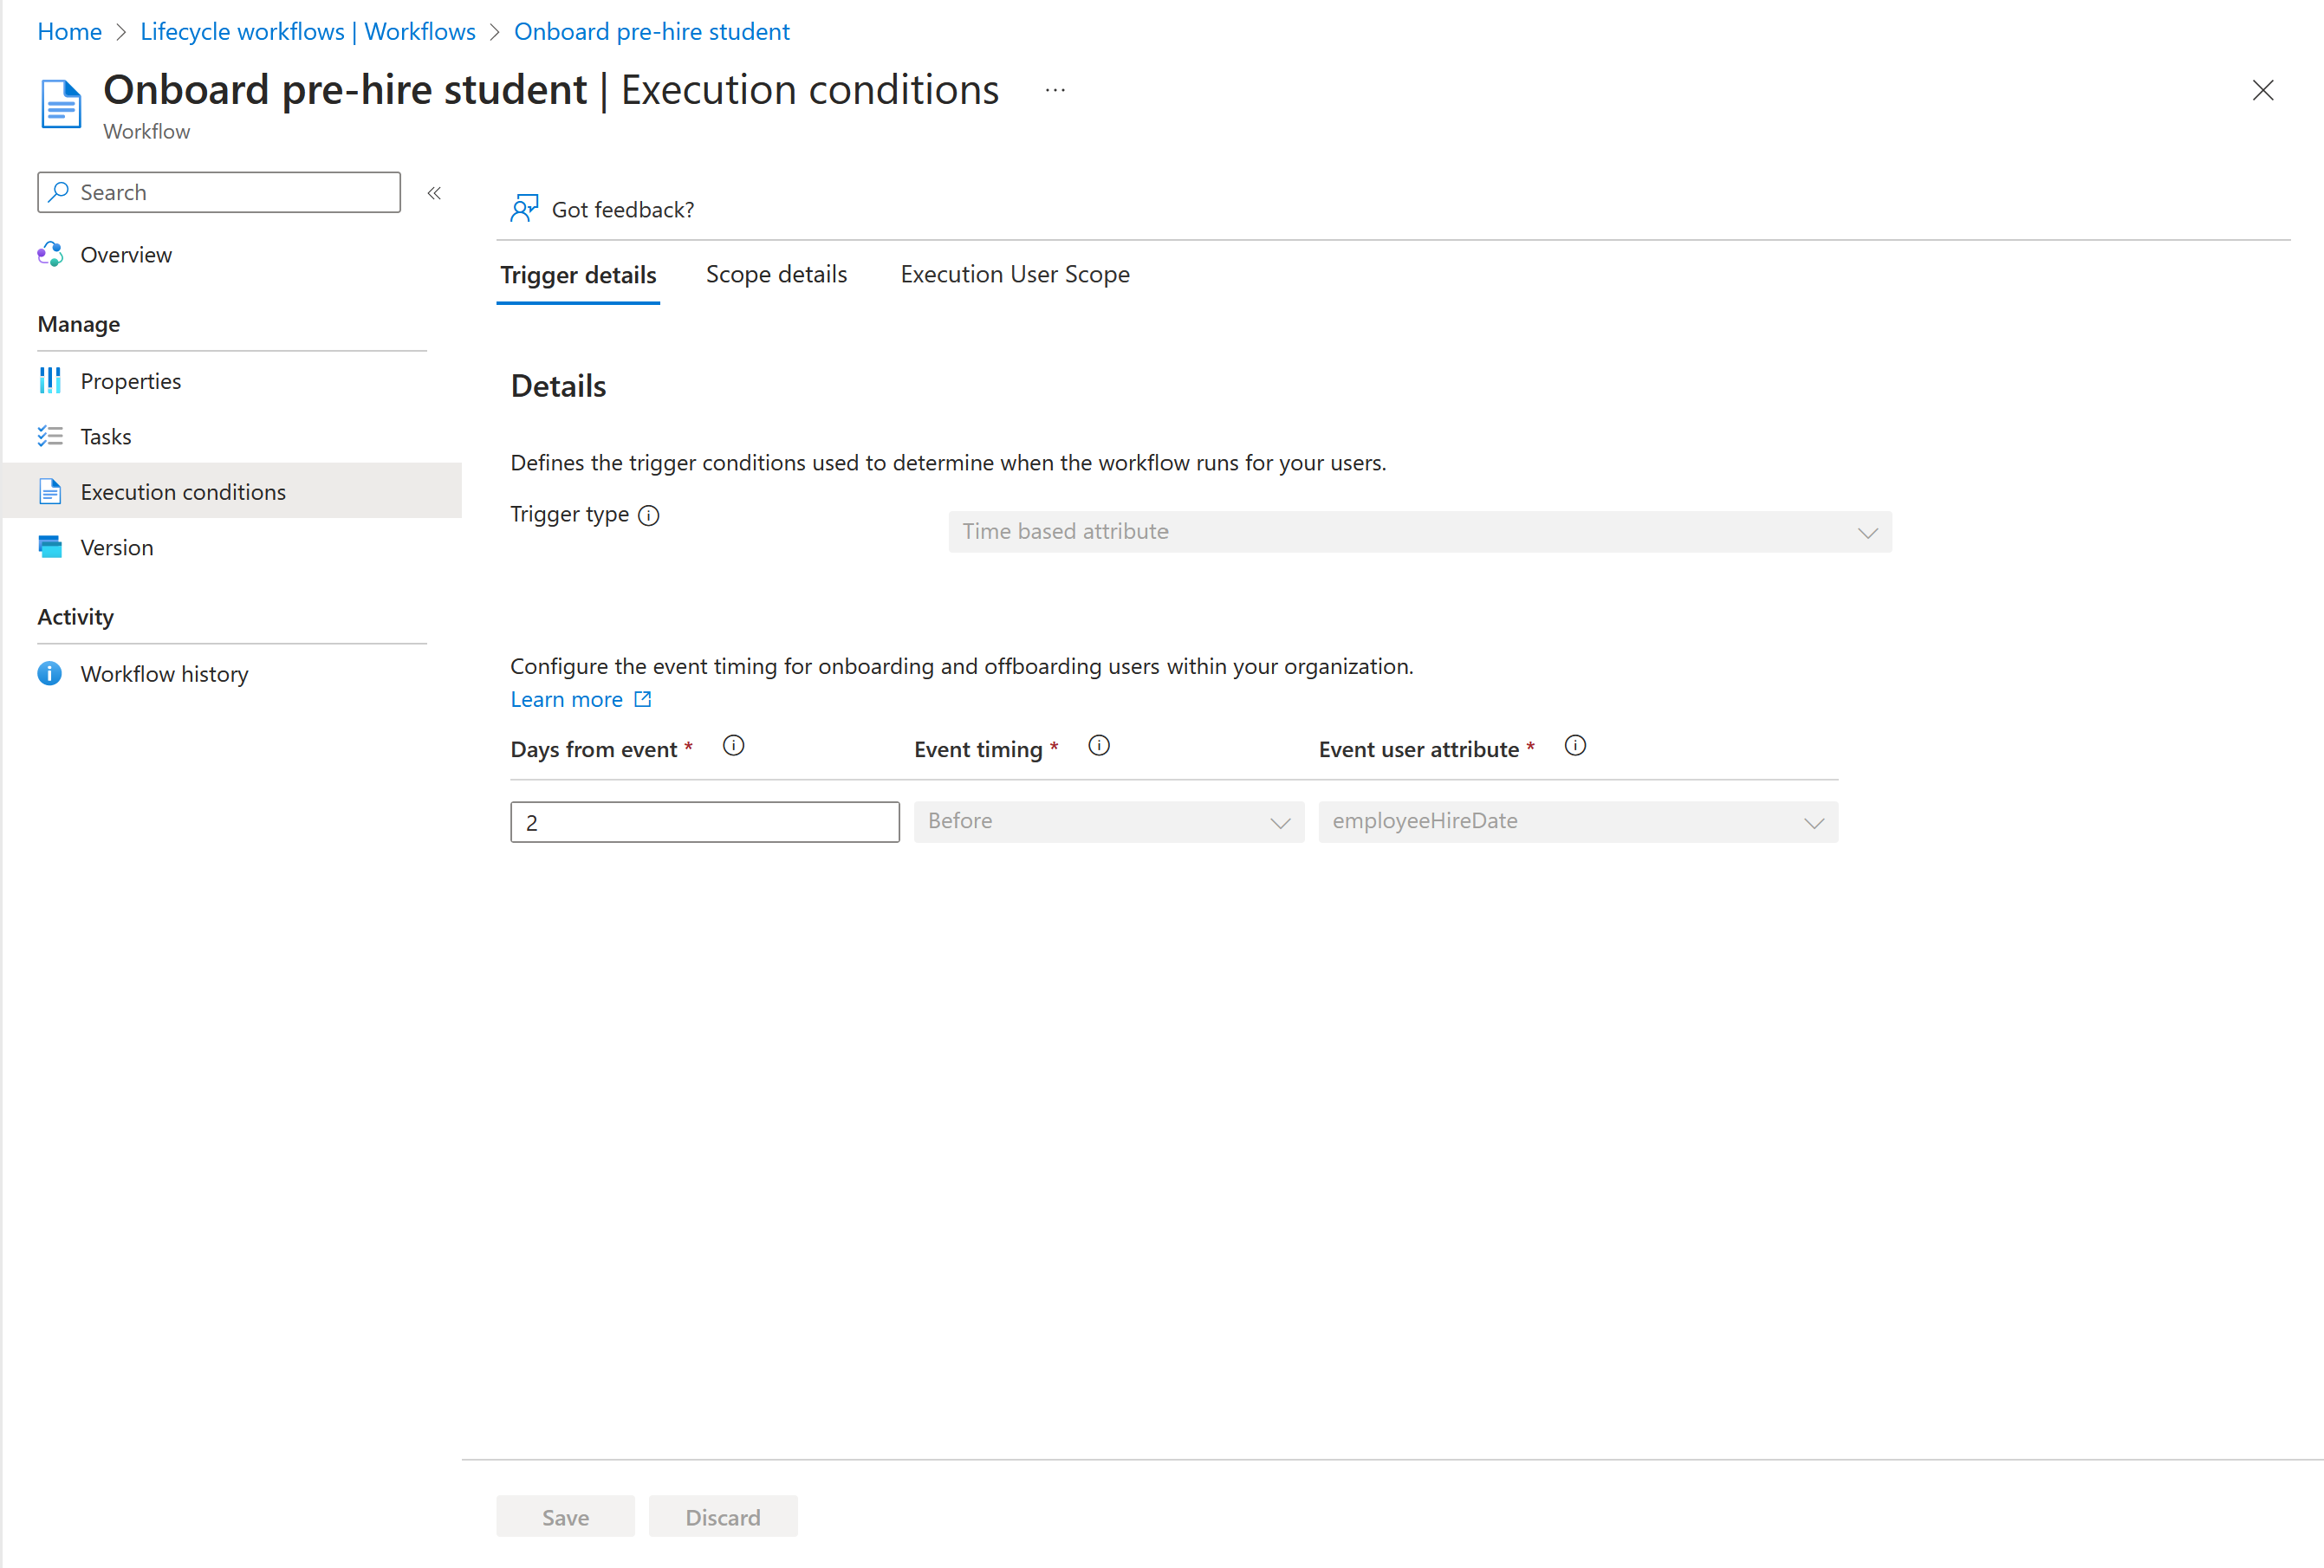The height and width of the screenshot is (1568, 2324).
Task: Click the Properties bars icon
Action: (x=50, y=381)
